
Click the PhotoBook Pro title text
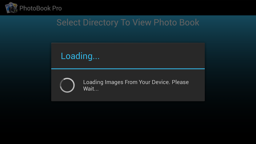tap(41, 8)
